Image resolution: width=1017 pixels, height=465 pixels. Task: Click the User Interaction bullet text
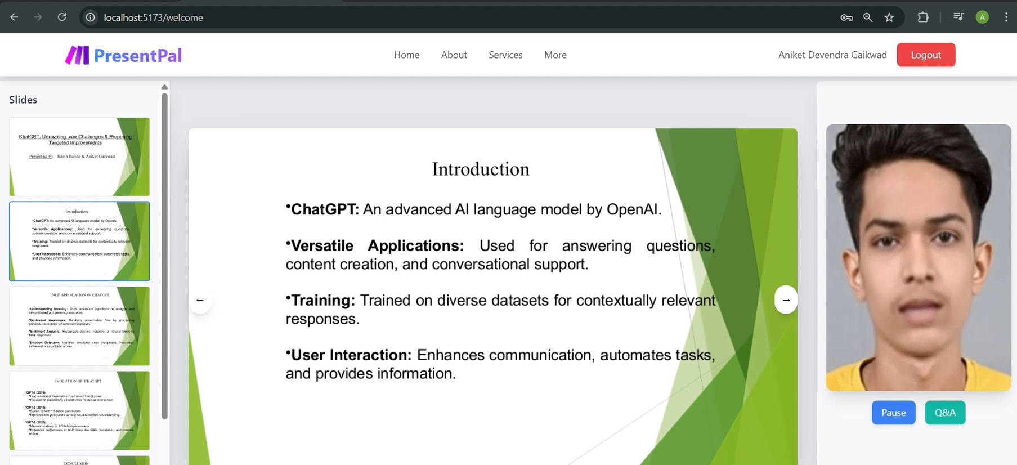point(500,364)
